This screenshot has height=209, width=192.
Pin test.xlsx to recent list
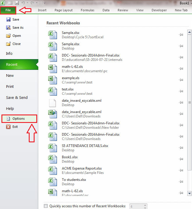point(181,91)
